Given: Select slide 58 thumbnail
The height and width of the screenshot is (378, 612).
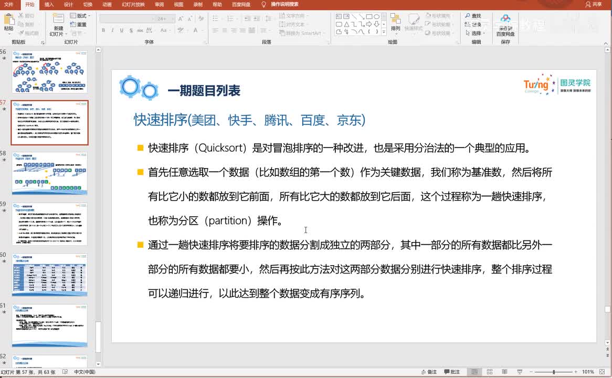Looking at the screenshot, I should pyautogui.click(x=49, y=173).
